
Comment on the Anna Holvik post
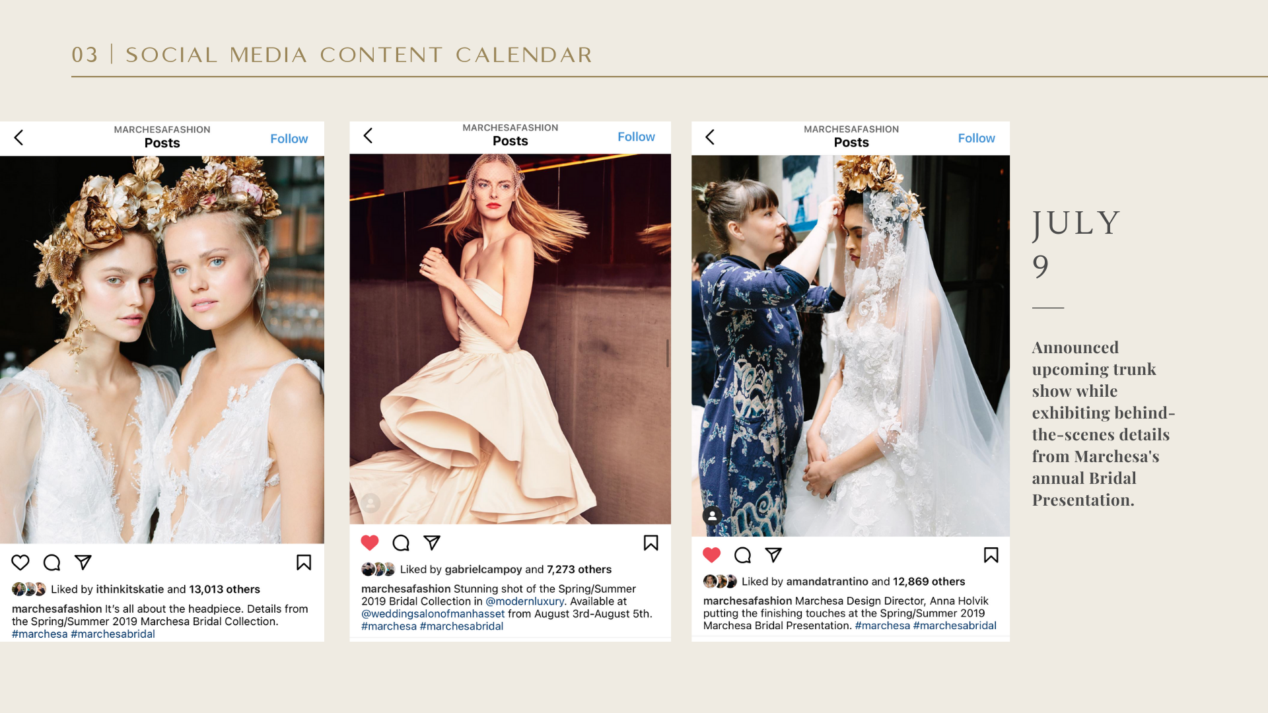pos(742,555)
